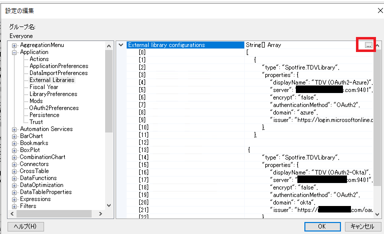The width and height of the screenshot is (384, 234).
Task: Expand the CrossTable tree node
Action: (14, 171)
